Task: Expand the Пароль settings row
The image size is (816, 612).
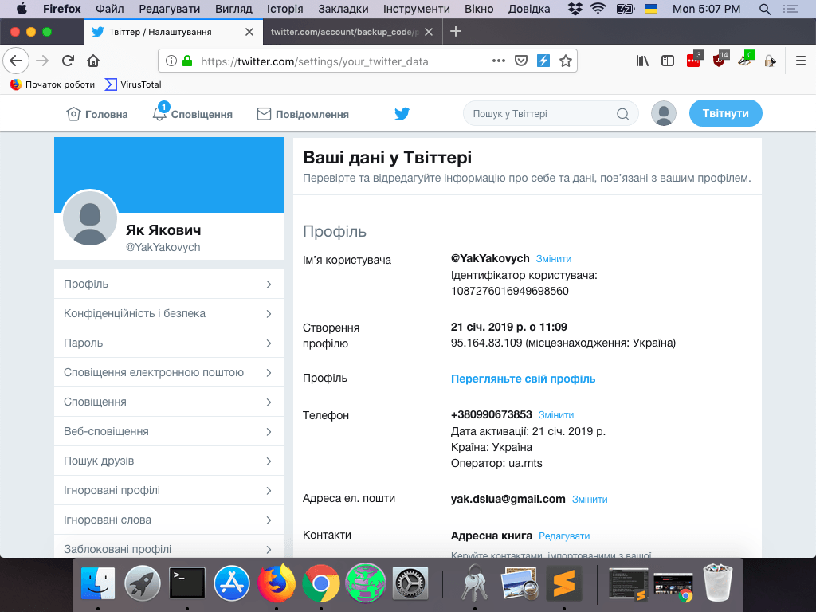Action: (x=169, y=343)
